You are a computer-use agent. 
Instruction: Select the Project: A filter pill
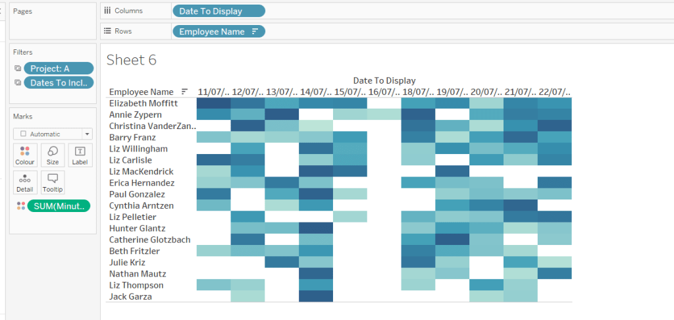[x=59, y=68]
